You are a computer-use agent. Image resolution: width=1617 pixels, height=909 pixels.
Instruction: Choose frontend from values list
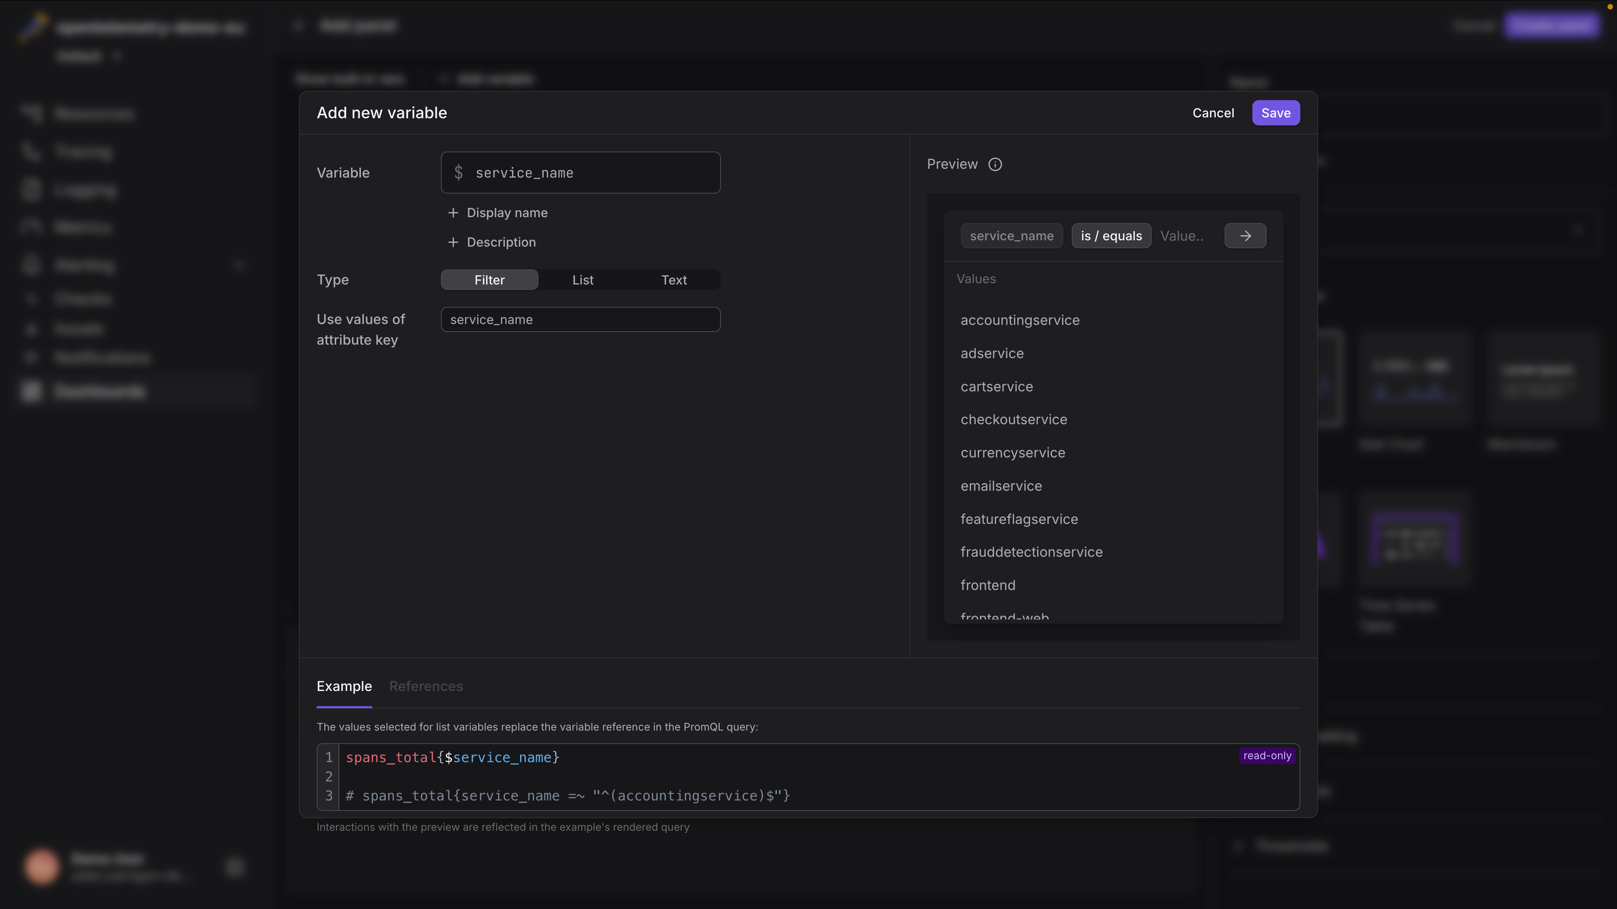[988, 585]
